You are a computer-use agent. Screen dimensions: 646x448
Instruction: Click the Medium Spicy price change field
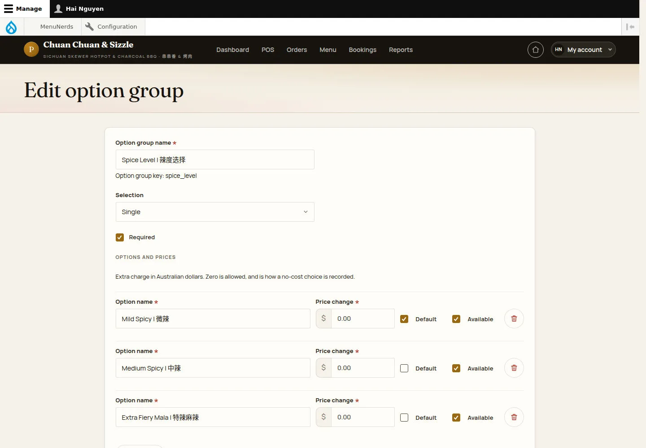[362, 368]
